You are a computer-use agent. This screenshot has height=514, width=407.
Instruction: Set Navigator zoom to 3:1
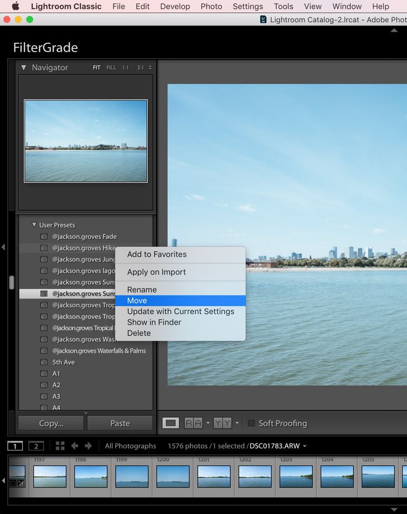[141, 68]
